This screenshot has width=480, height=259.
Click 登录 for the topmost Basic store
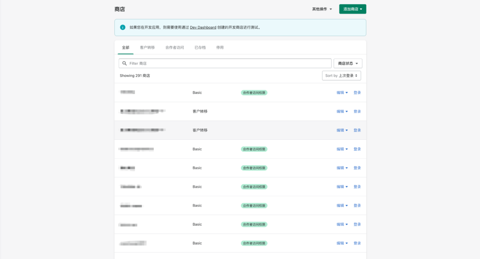(357, 92)
